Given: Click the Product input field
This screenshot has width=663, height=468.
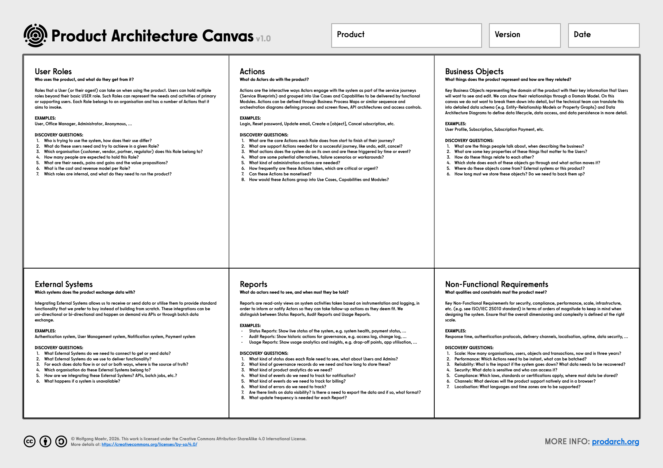Looking at the screenshot, I should [406, 36].
